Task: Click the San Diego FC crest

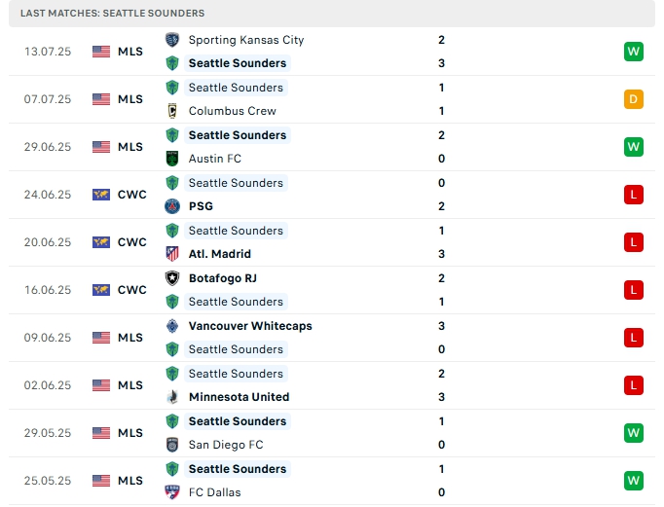Action: [x=172, y=445]
